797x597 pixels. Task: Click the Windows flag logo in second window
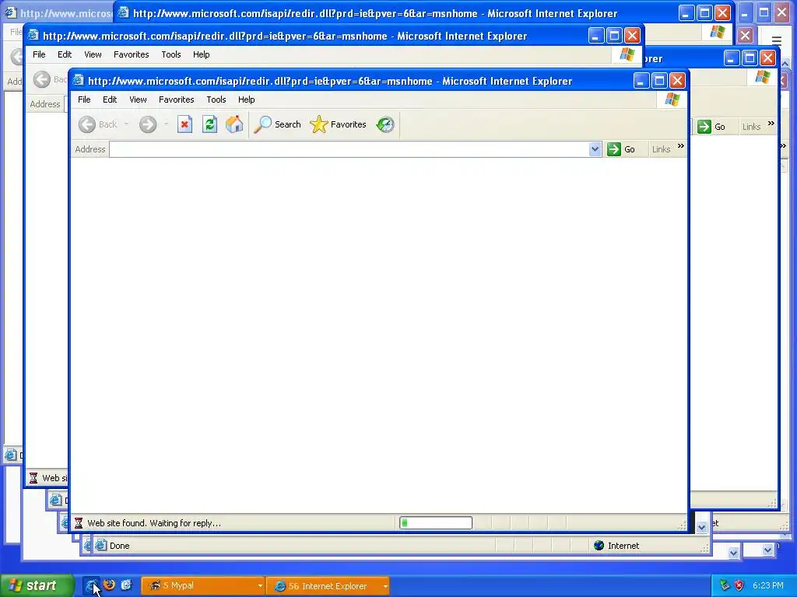[x=627, y=54]
